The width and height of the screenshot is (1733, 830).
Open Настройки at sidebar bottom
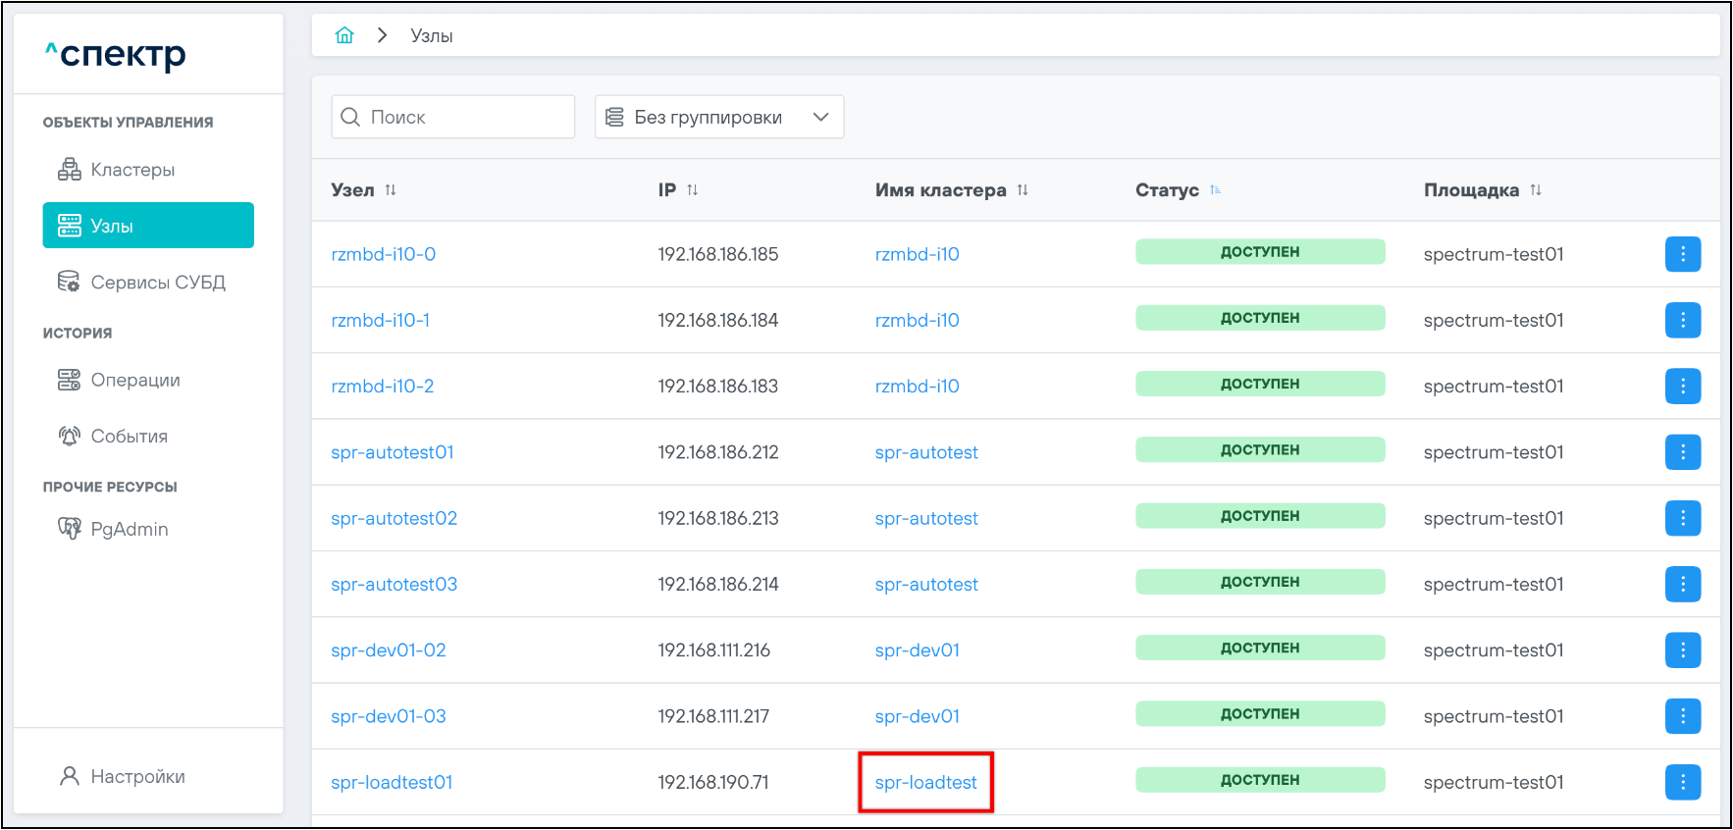pos(137,776)
